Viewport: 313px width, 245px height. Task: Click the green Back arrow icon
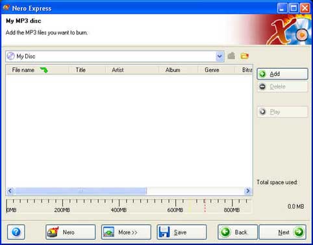pos(225,232)
